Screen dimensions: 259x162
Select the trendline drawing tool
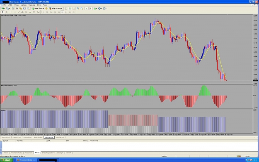[x=19, y=12]
